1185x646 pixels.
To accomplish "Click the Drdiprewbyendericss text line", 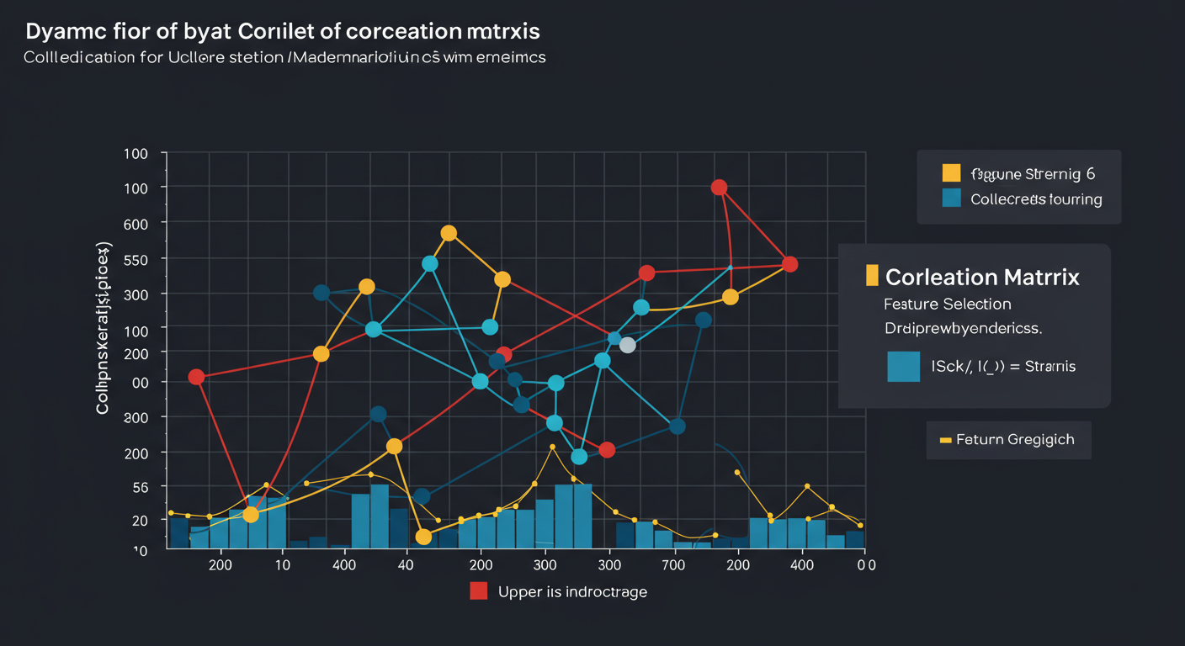I will pos(963,327).
